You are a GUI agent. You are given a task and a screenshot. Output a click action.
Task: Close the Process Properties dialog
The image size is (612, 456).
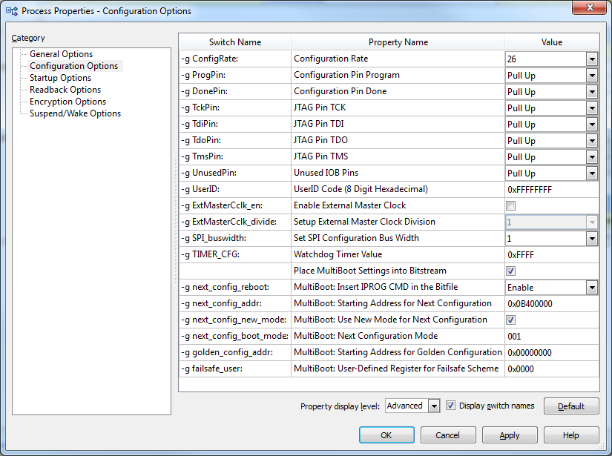click(589, 7)
